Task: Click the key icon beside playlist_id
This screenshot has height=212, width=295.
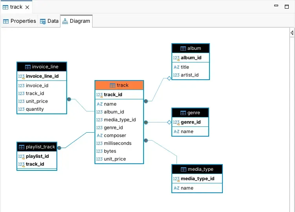Action: 22,157
